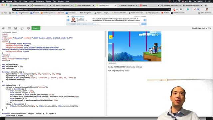Open the YouTube bookmark
Viewport: 213px width, 120px height.
pos(165,13)
